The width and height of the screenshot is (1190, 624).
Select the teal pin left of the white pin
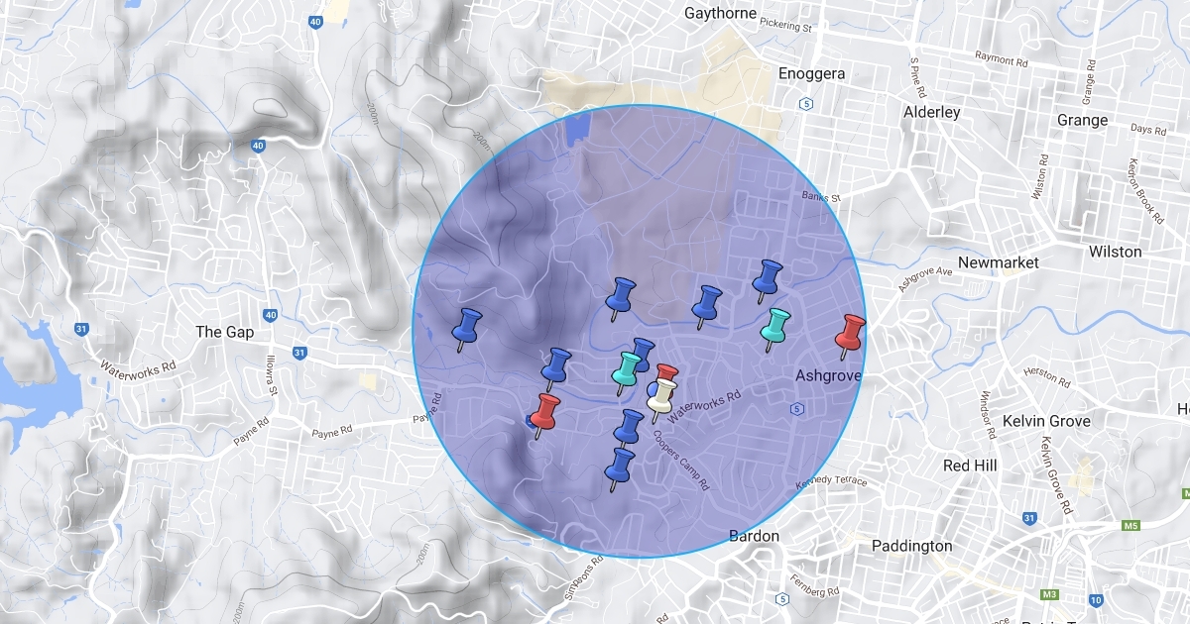[x=627, y=373]
